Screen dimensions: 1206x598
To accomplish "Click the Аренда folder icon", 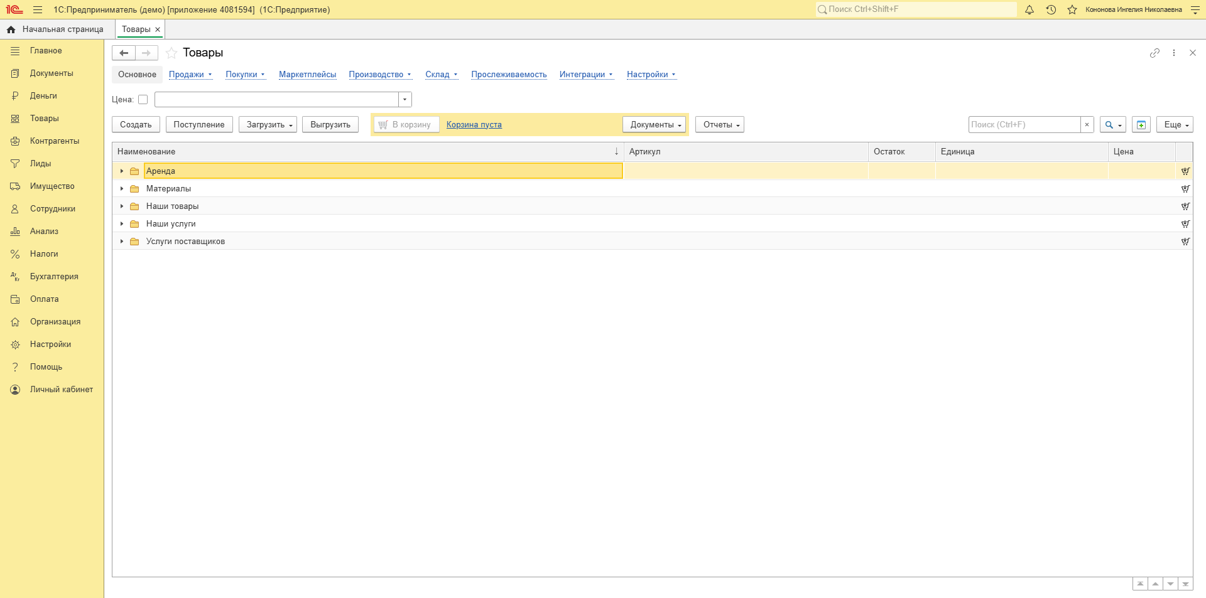I will click(134, 171).
